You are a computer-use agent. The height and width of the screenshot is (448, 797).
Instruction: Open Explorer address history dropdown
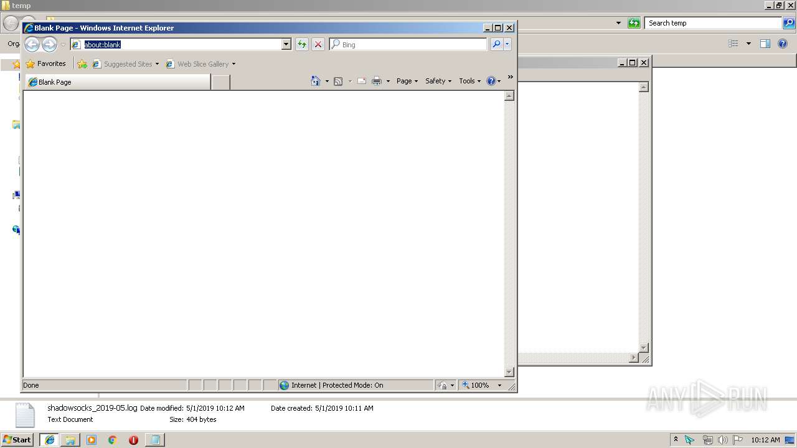pyautogui.click(x=618, y=23)
